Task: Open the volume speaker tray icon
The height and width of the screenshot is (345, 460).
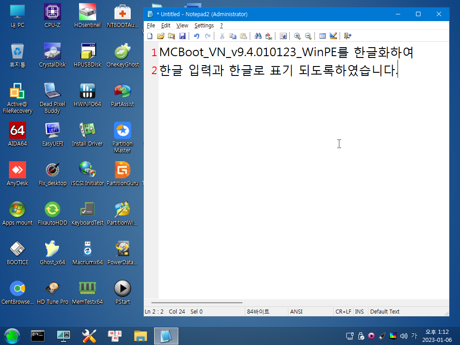Action: [x=404, y=336]
